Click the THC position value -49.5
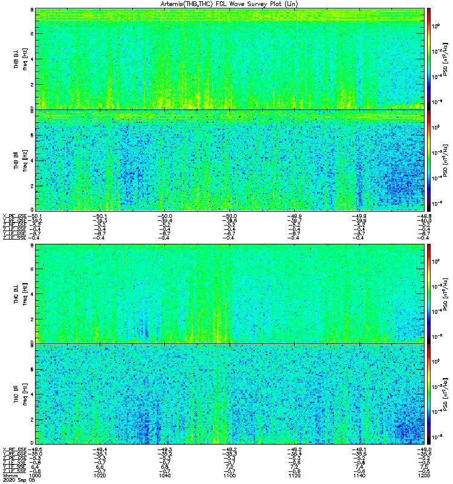This screenshot has width=453, height=484. pos(35,450)
